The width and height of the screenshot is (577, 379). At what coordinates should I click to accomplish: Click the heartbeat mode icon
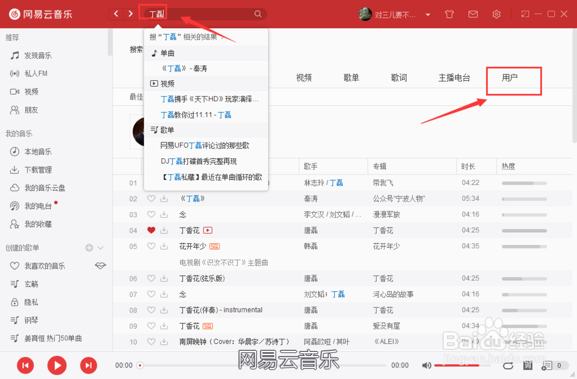[100, 266]
